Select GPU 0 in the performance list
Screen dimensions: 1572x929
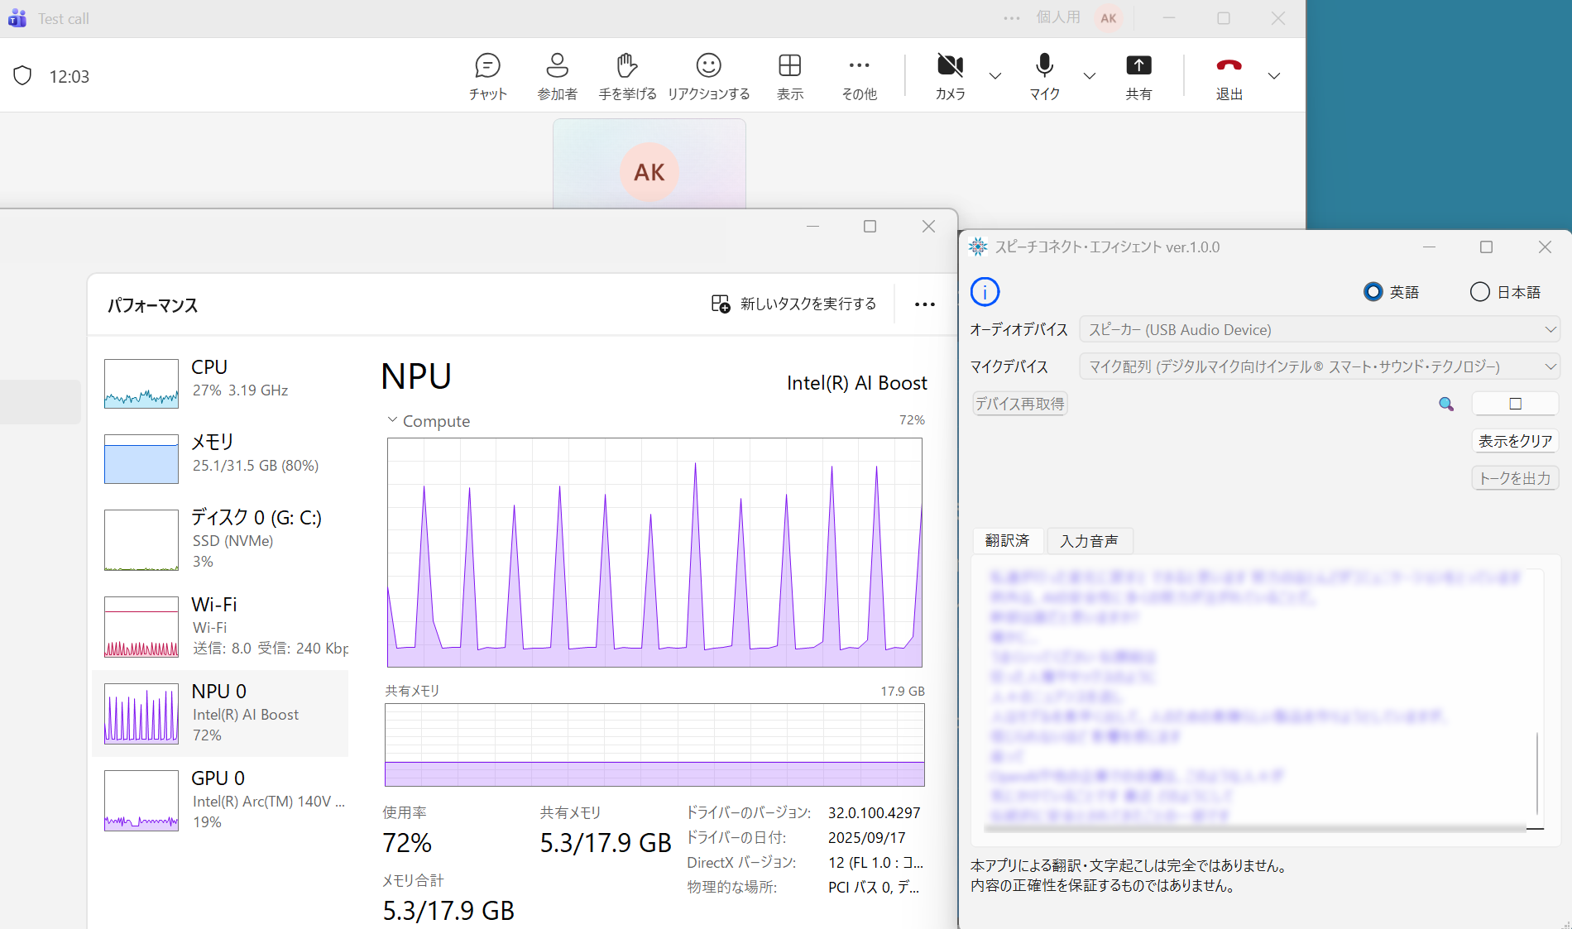click(x=220, y=799)
